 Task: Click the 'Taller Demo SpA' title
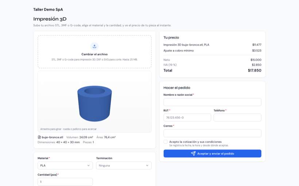48,9
